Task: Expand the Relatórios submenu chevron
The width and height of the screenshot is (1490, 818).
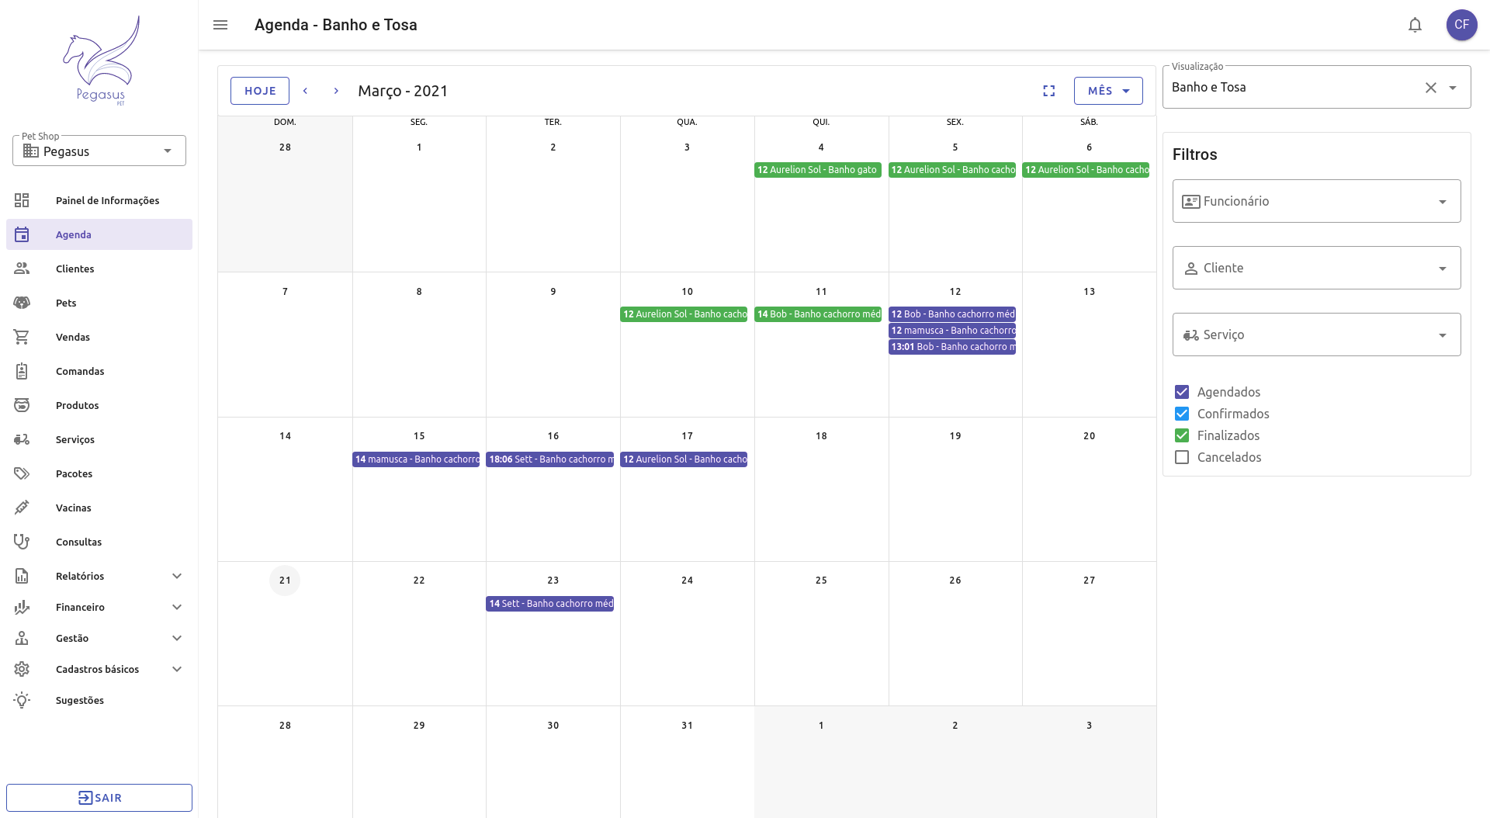Action: point(177,576)
